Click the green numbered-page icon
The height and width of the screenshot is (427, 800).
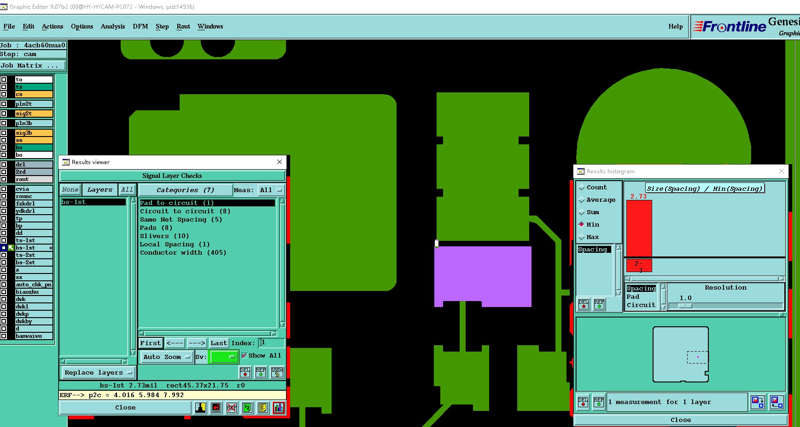(x=247, y=407)
